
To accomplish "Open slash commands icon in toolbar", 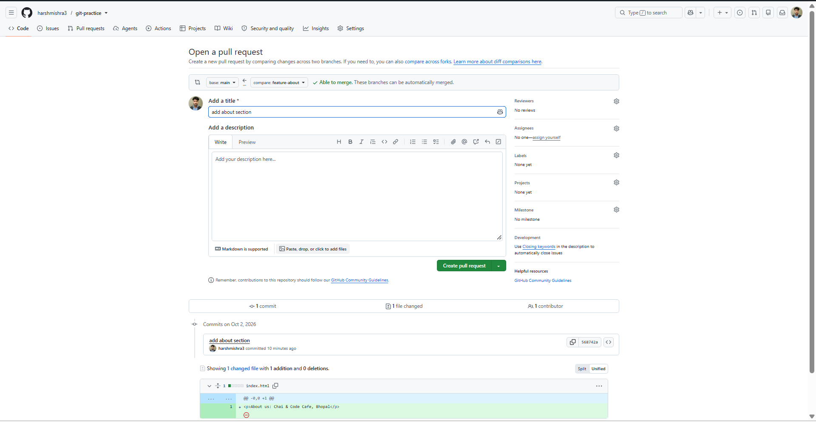I will (499, 142).
